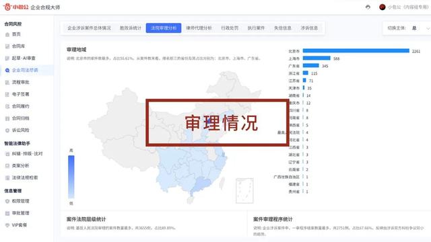Click the 首页 home icon in sidebar
Image resolution: width=431 pixels, height=242 pixels.
pos(7,34)
